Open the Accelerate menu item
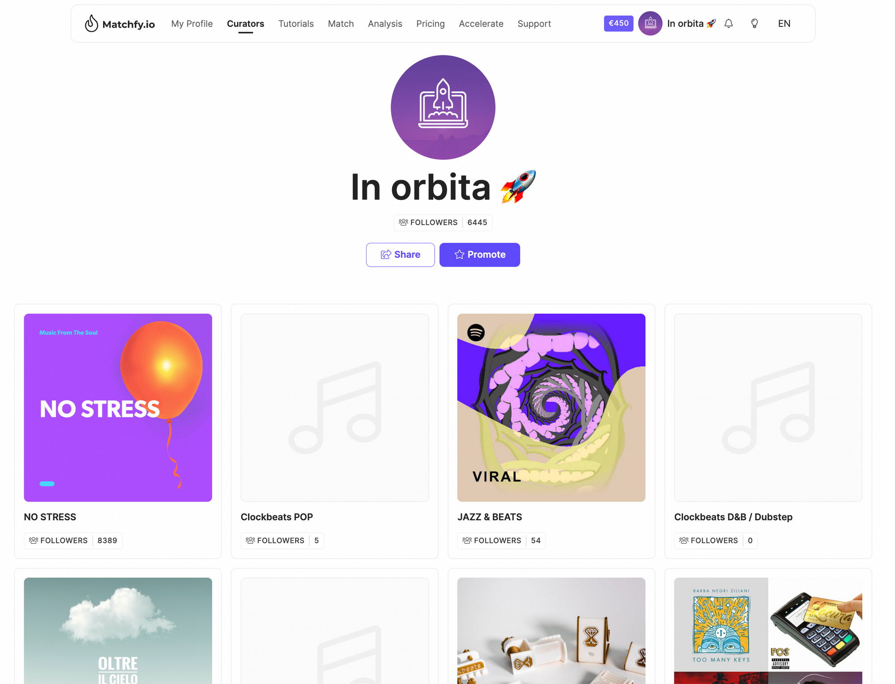 point(481,24)
